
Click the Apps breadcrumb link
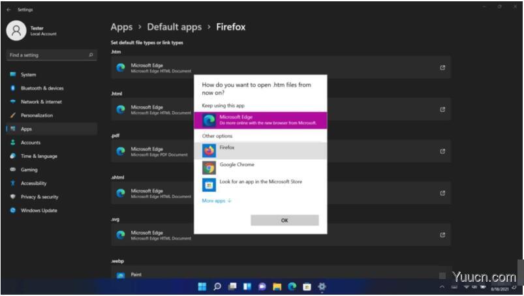121,27
